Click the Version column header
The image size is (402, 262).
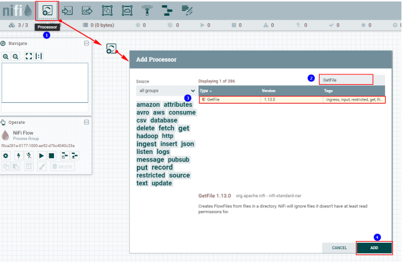pos(292,91)
